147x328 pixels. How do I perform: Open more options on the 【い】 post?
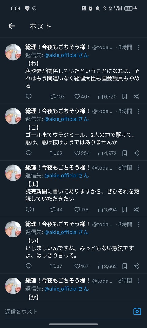click(x=139, y=225)
